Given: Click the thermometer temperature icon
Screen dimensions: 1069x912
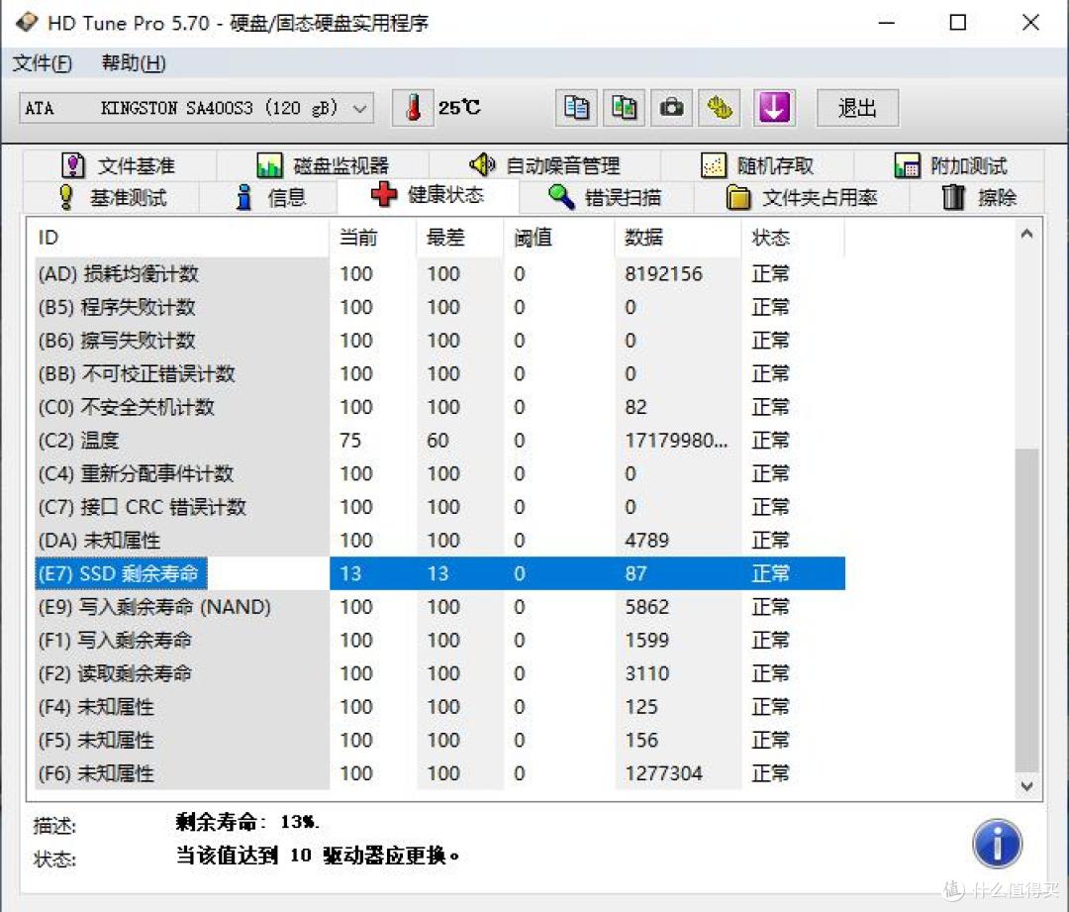Looking at the screenshot, I should coord(413,108).
